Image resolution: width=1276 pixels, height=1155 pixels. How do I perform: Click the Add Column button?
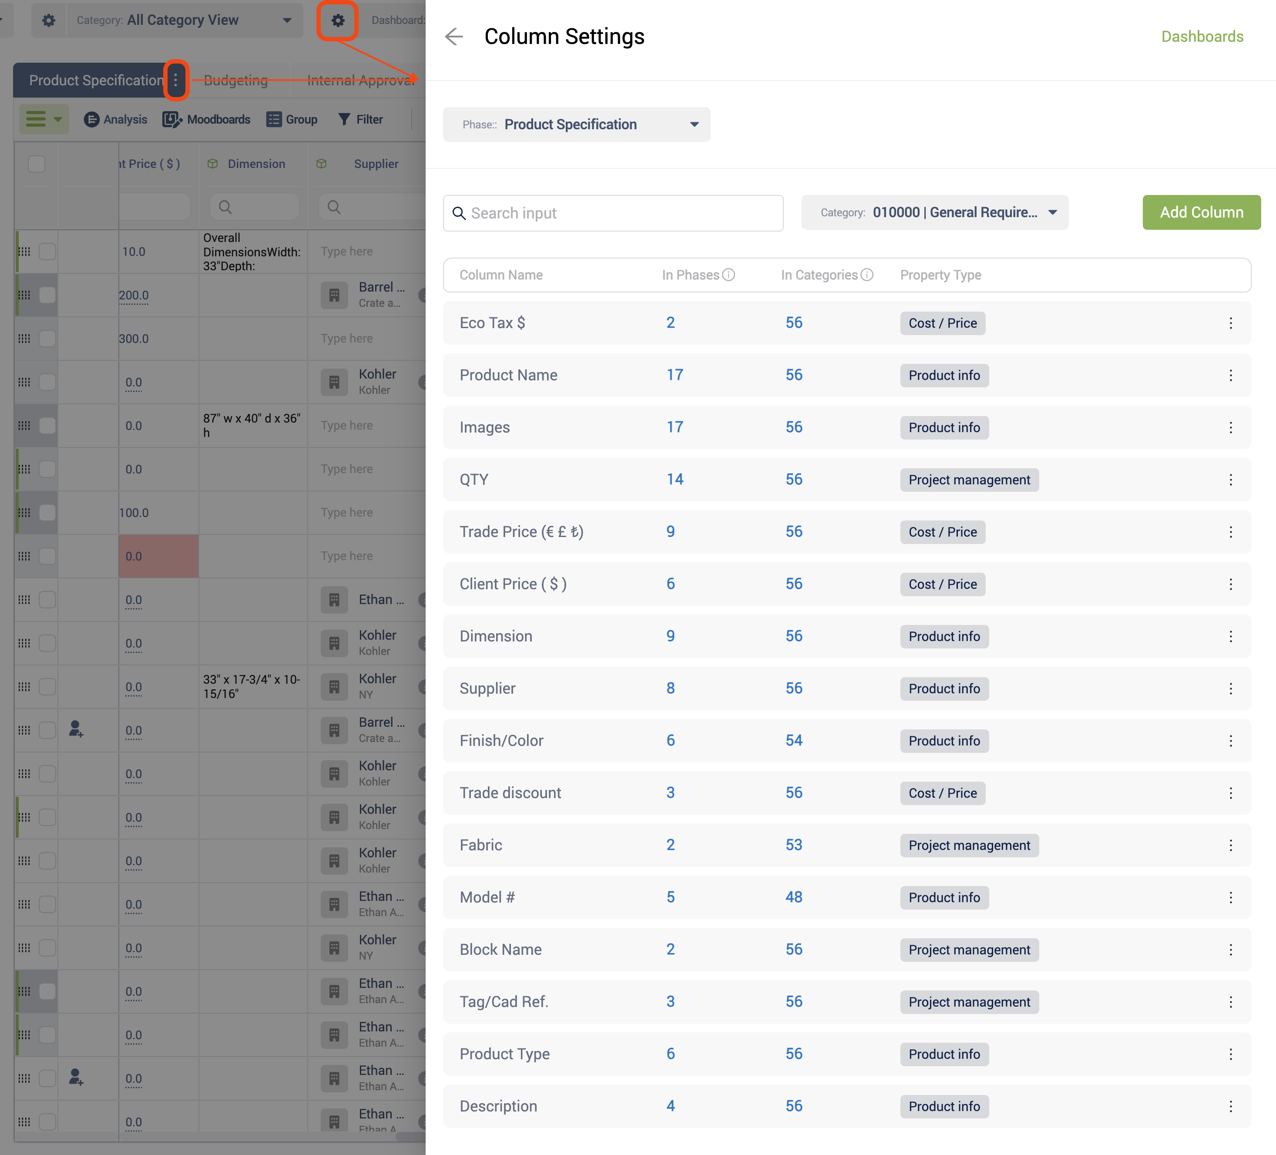coord(1201,213)
